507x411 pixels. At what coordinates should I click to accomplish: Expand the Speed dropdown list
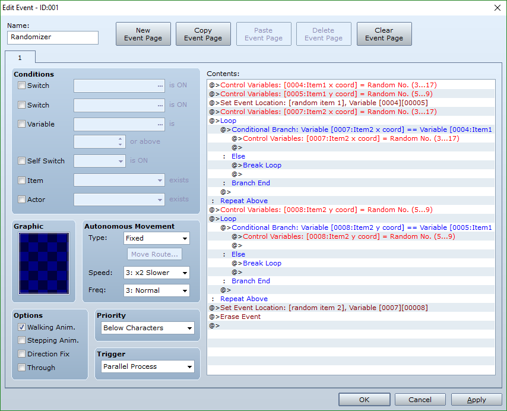coord(157,273)
